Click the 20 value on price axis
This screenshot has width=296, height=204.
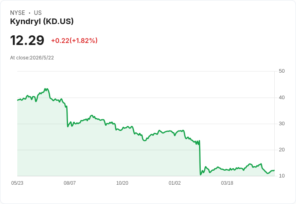[282, 150]
